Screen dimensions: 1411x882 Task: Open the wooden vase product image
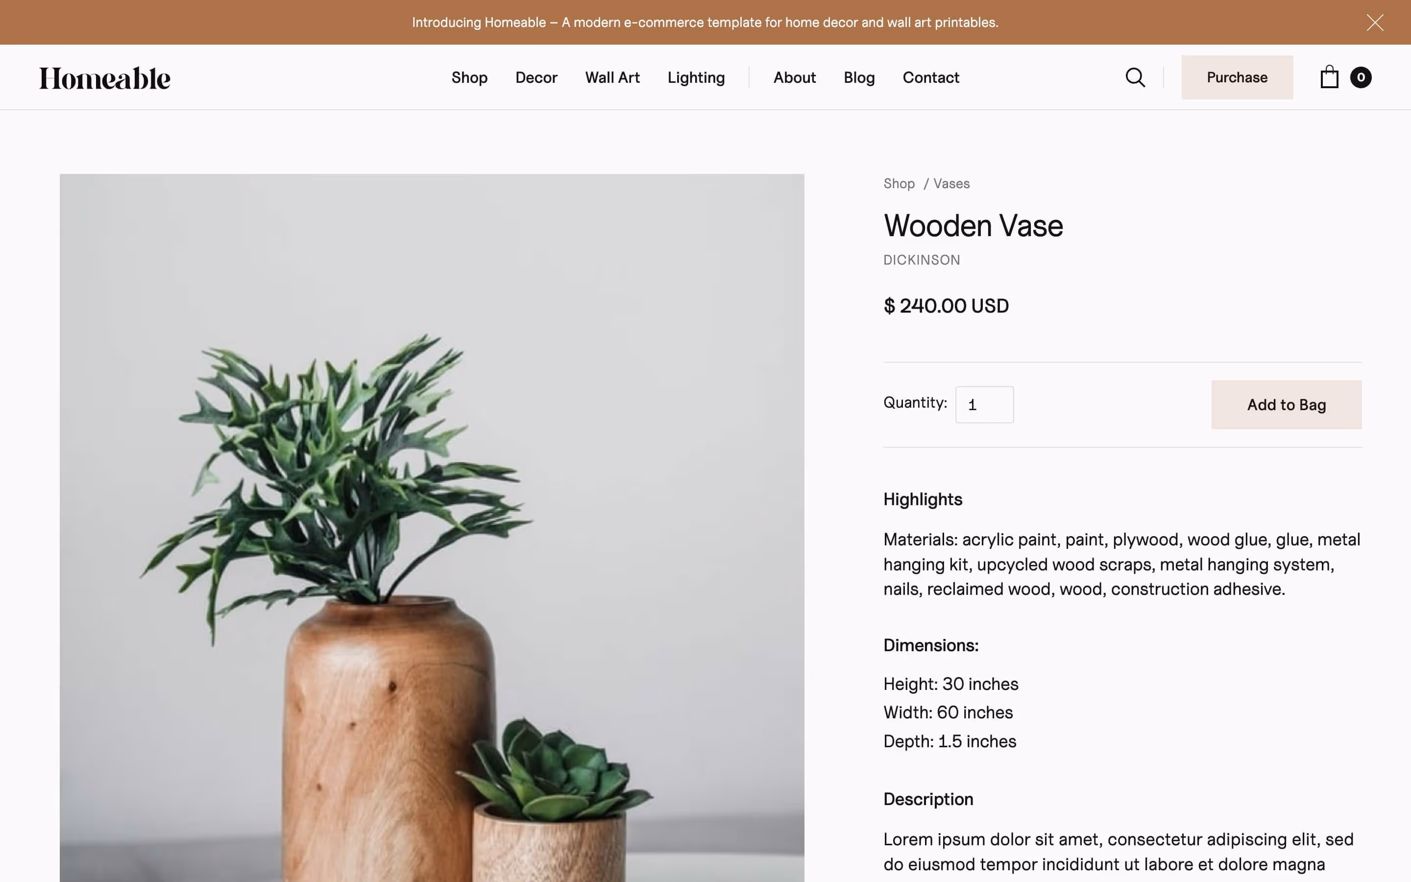tap(432, 528)
